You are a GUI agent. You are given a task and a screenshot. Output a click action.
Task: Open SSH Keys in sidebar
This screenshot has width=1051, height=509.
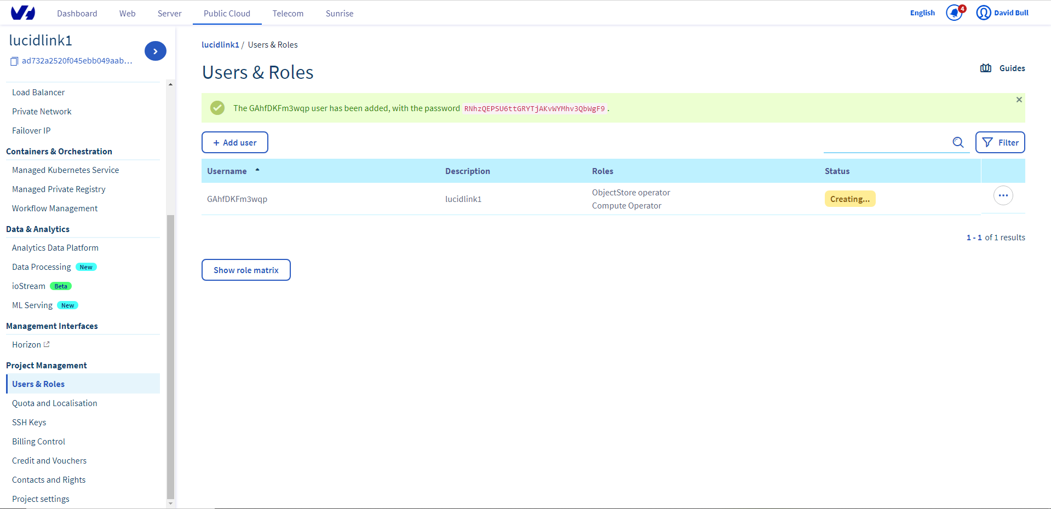[29, 423]
